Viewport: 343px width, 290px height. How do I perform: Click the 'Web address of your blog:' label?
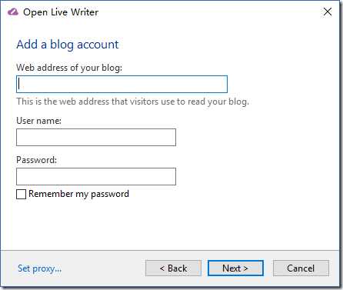point(69,68)
